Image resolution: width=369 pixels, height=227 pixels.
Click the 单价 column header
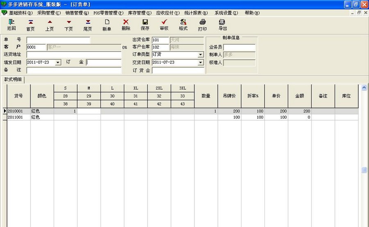276,96
